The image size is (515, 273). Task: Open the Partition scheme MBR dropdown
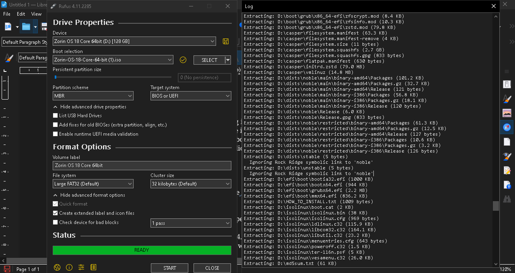pyautogui.click(x=93, y=96)
